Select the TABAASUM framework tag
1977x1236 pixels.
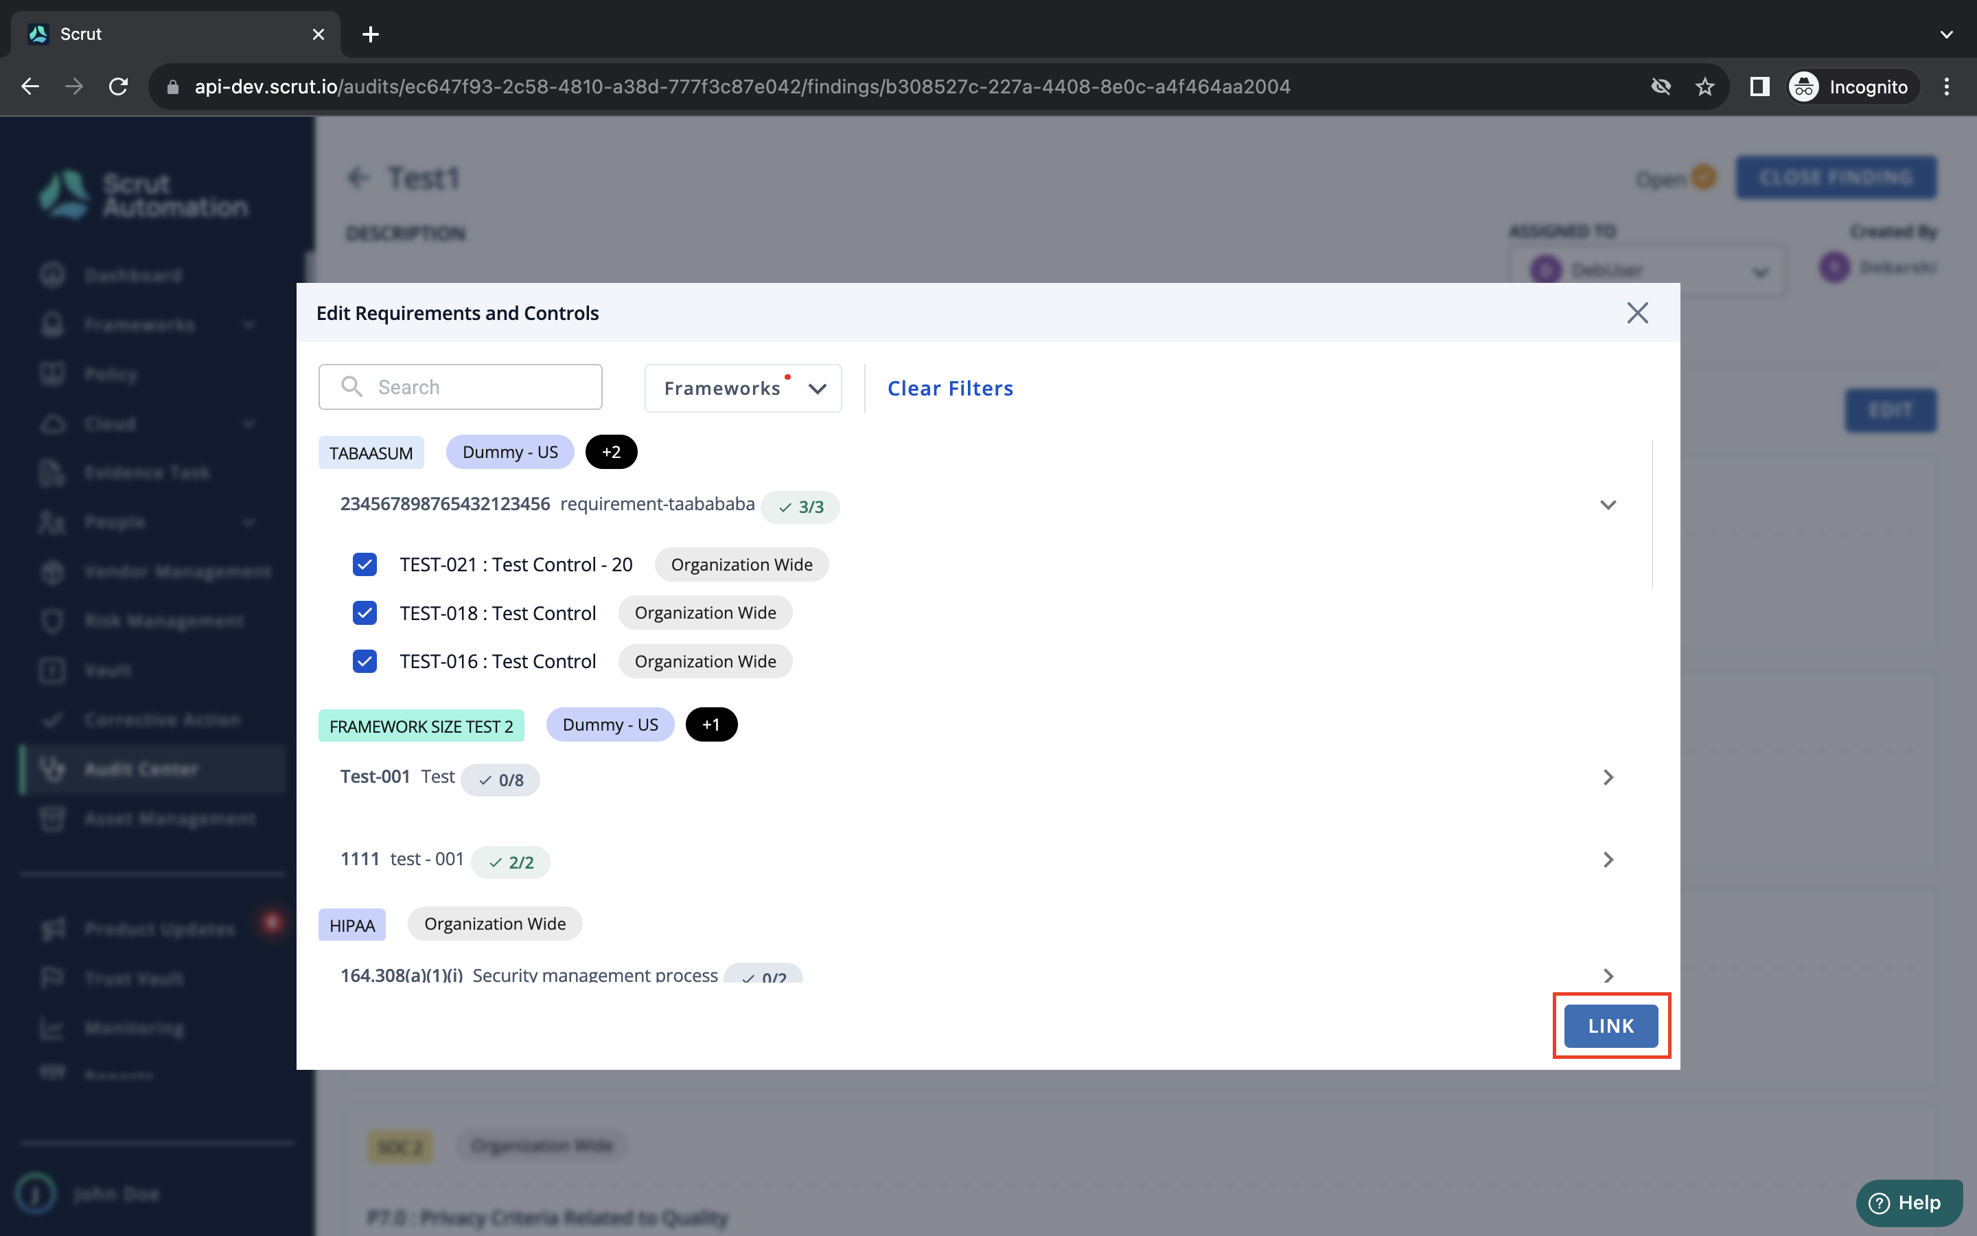point(371,453)
